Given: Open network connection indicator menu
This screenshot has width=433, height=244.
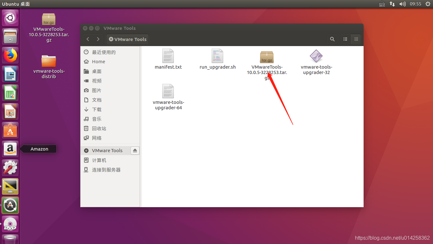Looking at the screenshot, I should pos(392,4).
